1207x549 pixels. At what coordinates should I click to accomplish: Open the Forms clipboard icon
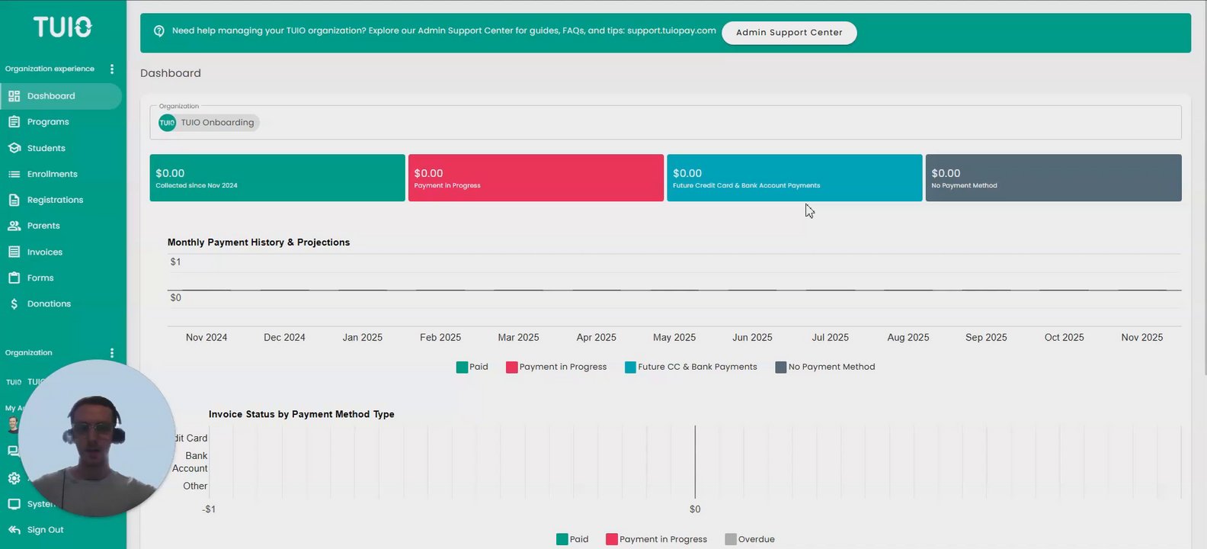pos(14,278)
